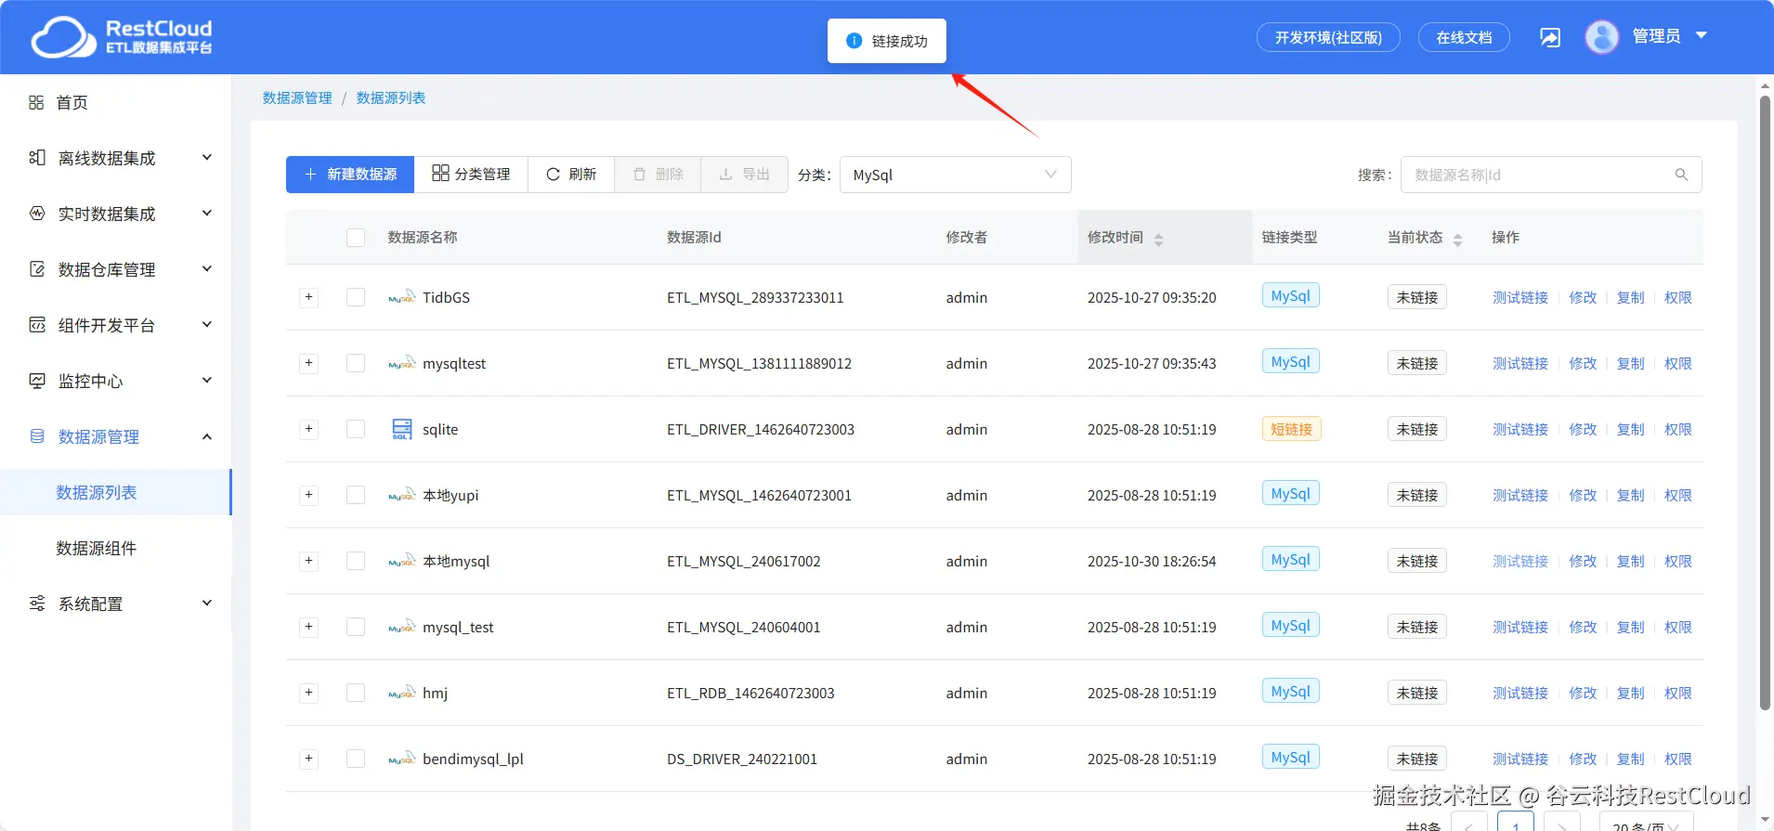1774x831 pixels.
Task: Click the 实时数据集成 sidebar icon
Action: tap(36, 214)
